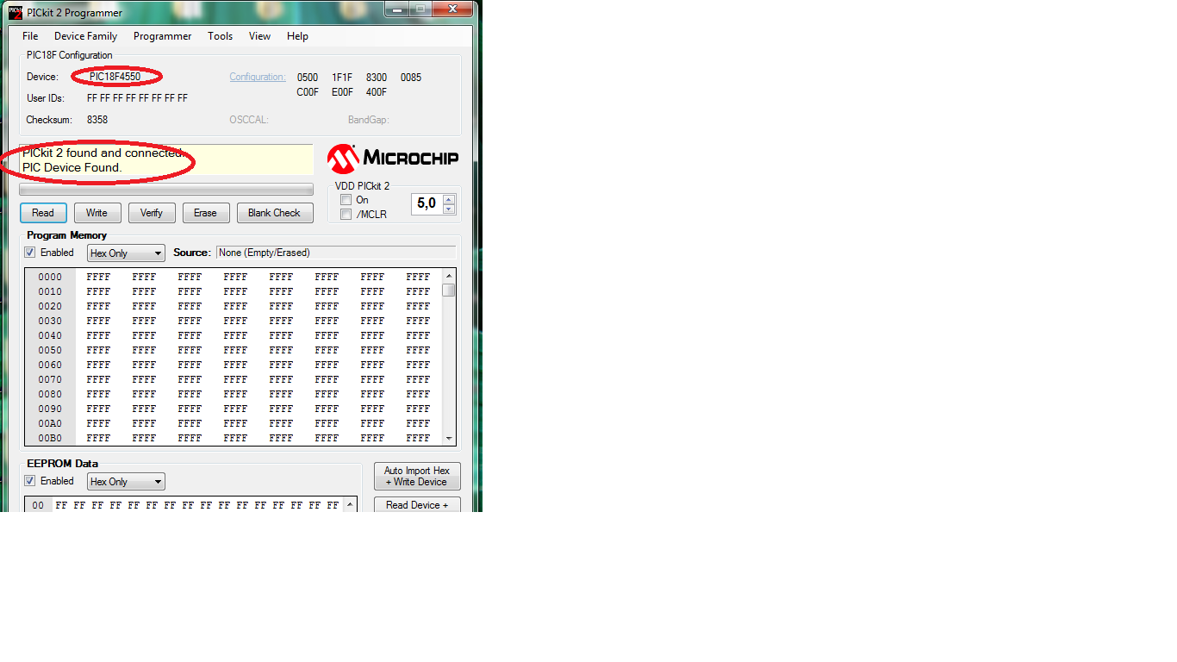Click configuration word 1F1F
This screenshot has width=1177, height=662.
[x=342, y=78]
